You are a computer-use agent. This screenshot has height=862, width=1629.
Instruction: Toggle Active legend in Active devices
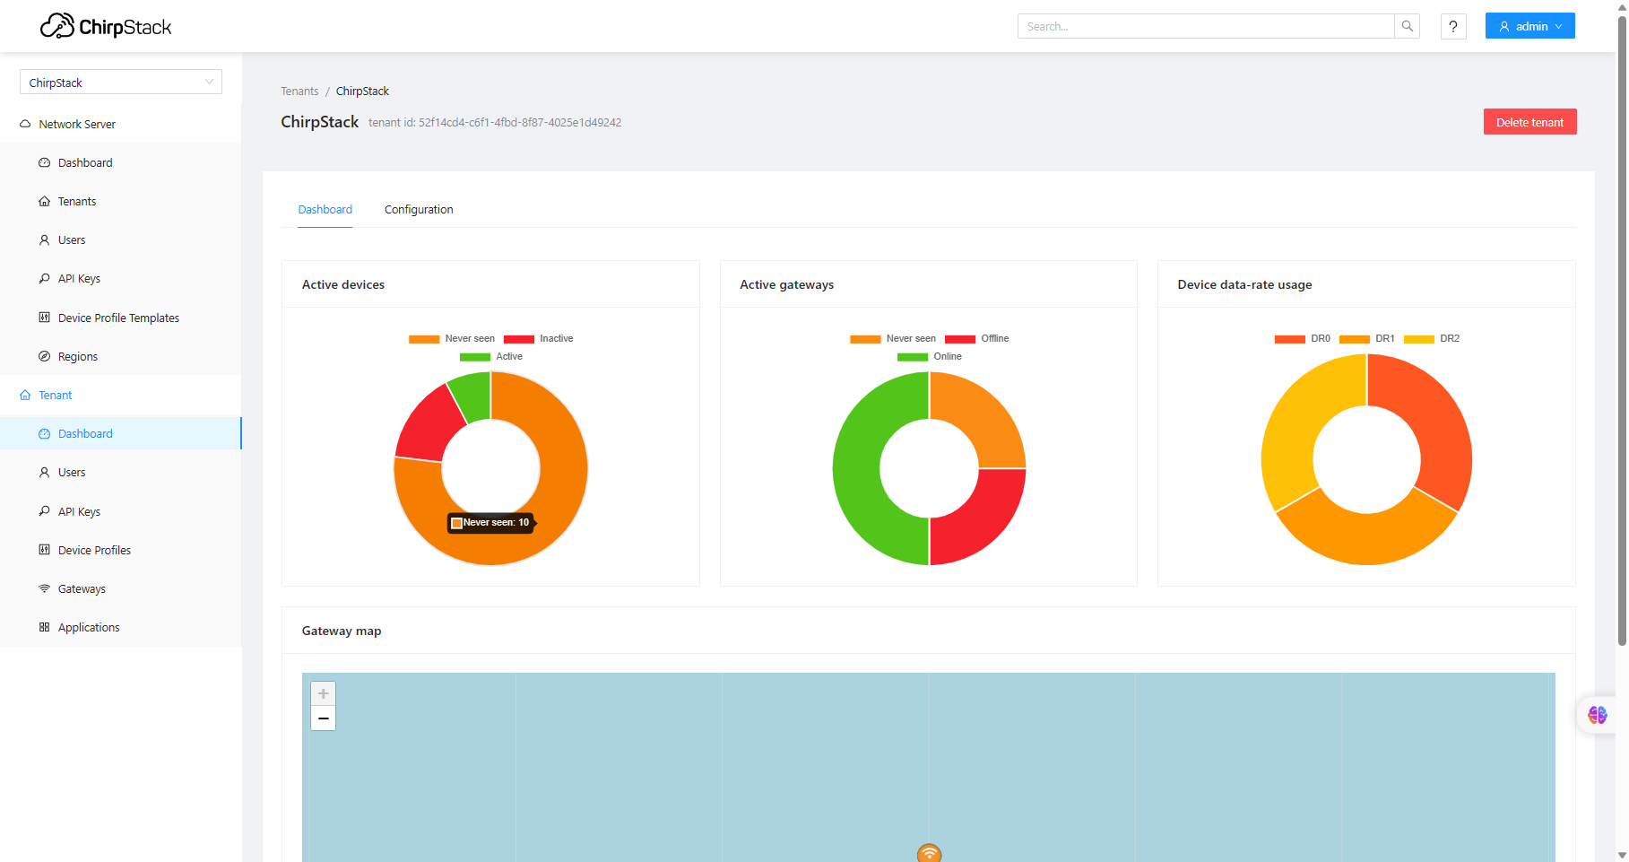(x=491, y=357)
